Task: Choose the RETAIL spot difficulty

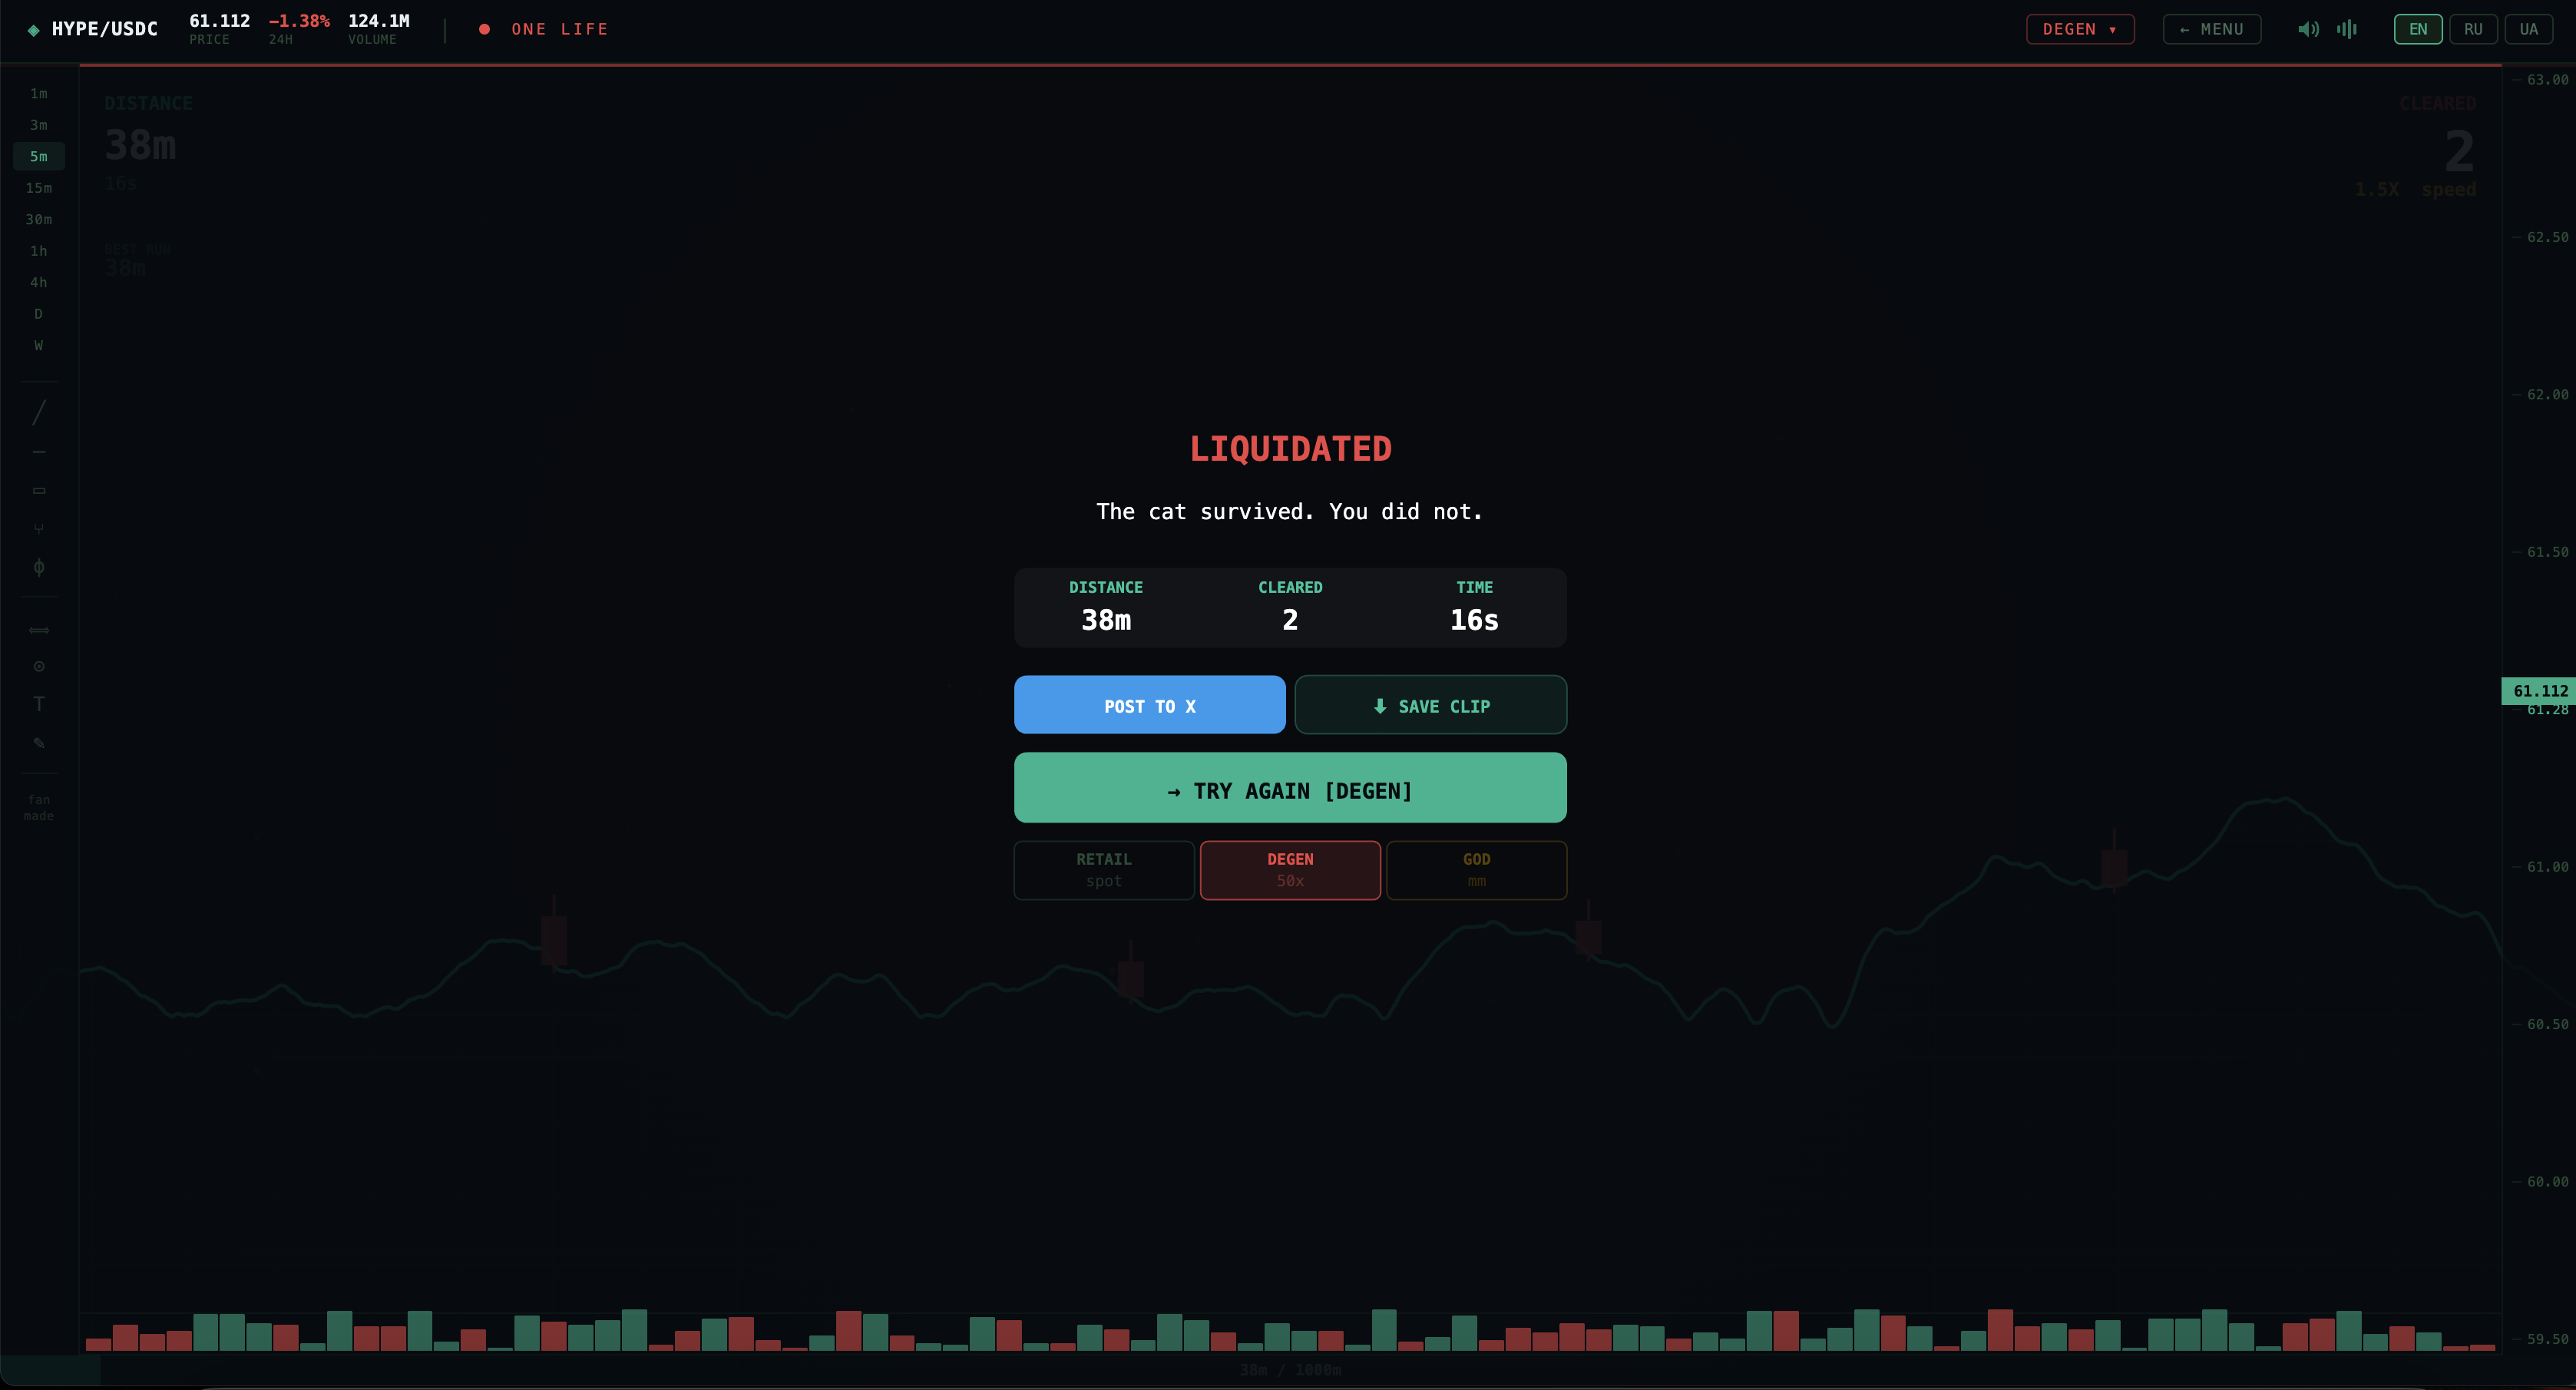Action: [1104, 870]
